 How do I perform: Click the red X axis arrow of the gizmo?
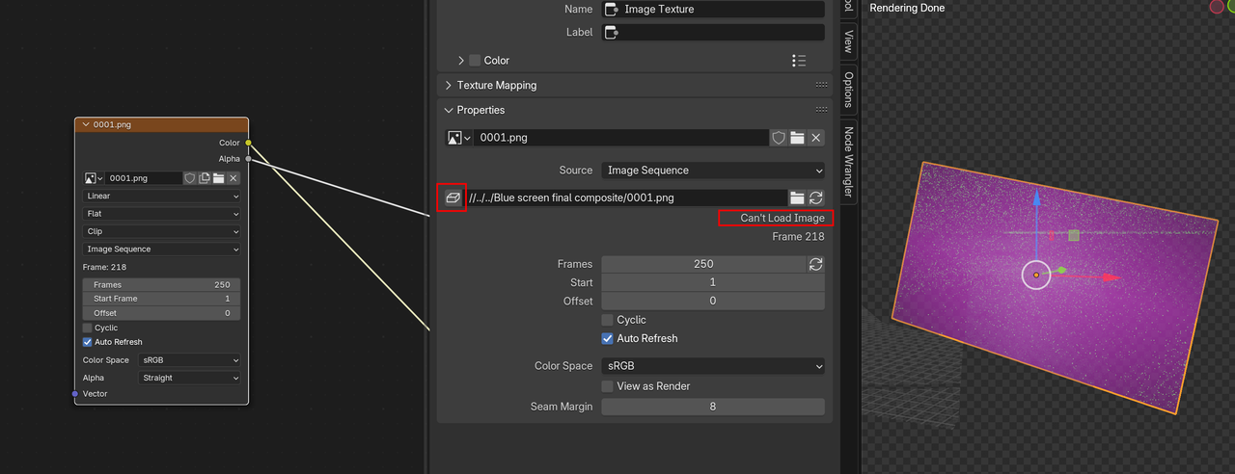pos(1110,277)
